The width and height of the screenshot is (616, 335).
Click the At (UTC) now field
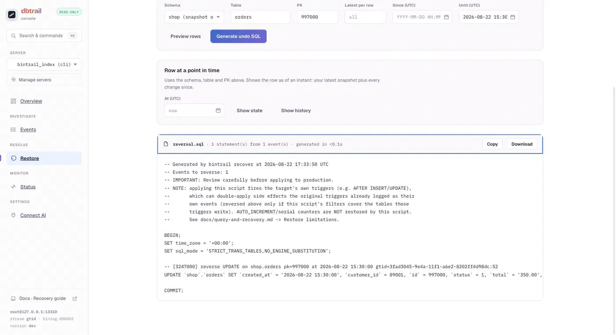pos(194,110)
